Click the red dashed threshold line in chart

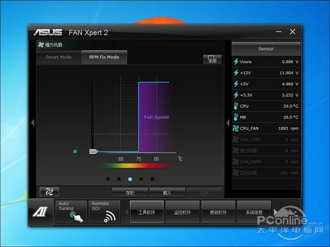click(131, 134)
